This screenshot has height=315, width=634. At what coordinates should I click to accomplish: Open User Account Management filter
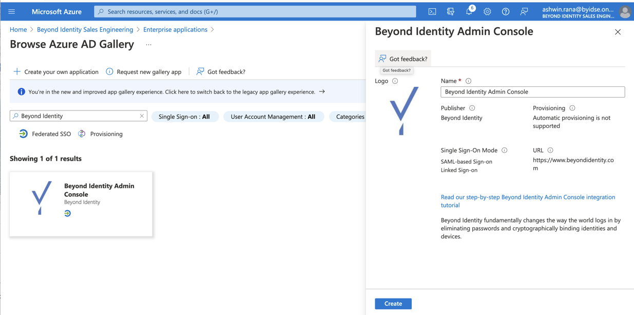pos(273,117)
